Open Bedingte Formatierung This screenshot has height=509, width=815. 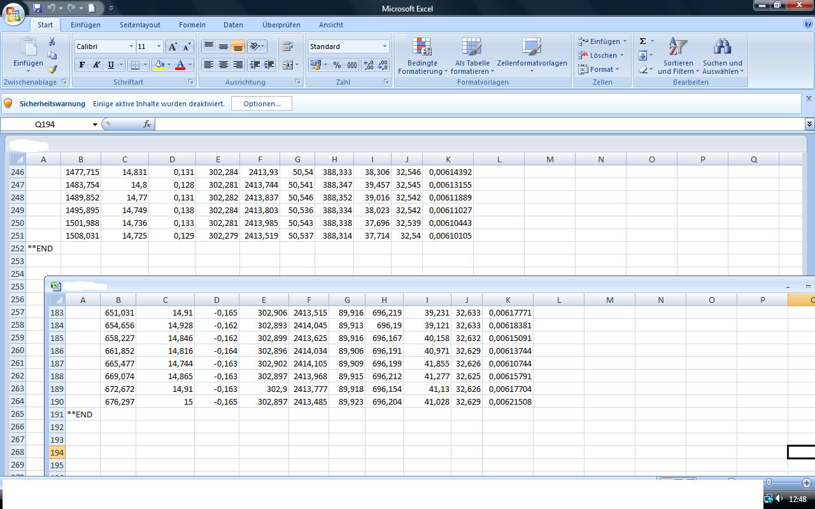tap(422, 56)
